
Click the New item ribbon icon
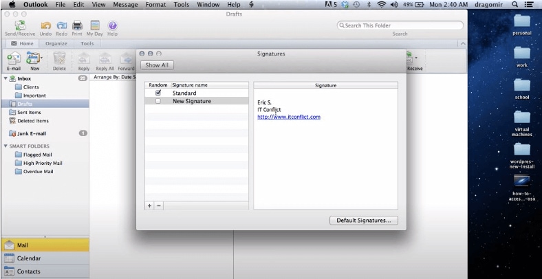(33, 58)
